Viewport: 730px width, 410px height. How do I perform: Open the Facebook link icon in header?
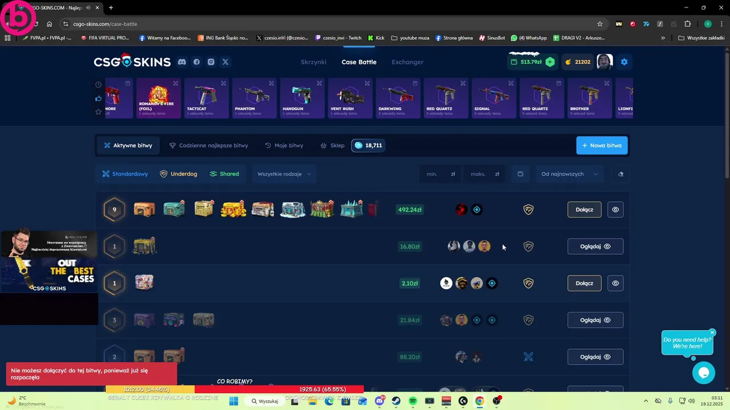[x=197, y=62]
